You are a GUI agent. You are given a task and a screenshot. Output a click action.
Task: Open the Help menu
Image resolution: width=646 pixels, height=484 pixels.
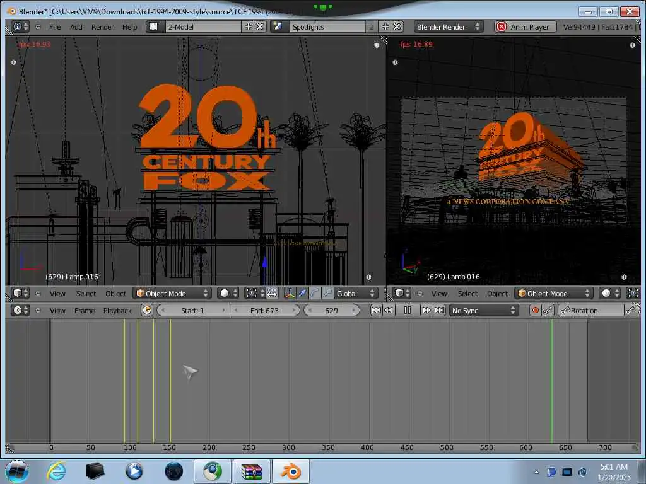(130, 26)
